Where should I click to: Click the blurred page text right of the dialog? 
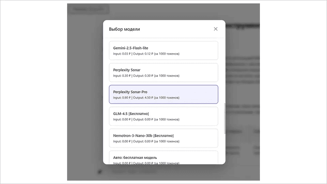click(243, 70)
